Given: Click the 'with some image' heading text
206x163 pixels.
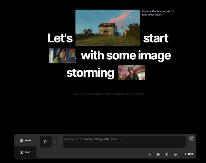Looking at the screenshot, I should point(126,55).
